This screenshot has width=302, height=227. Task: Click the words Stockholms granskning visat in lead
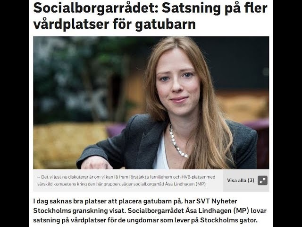click(x=80, y=210)
